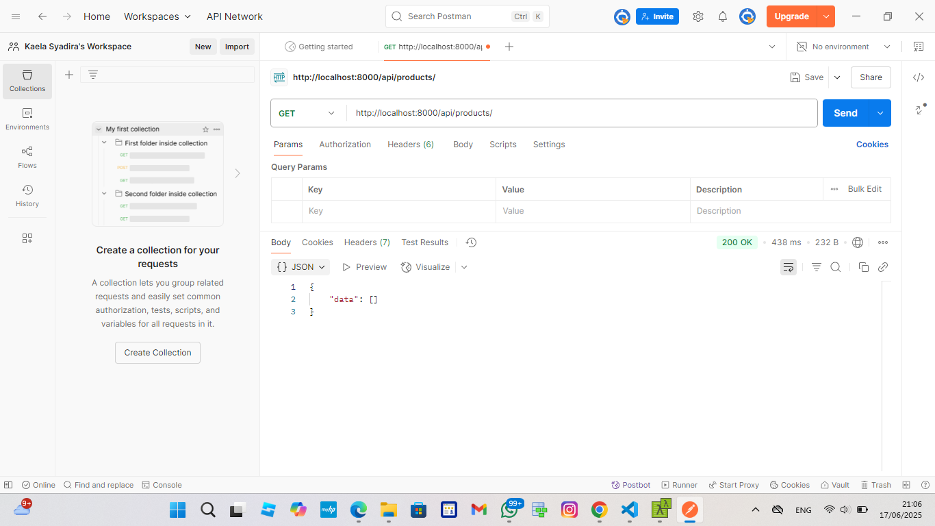Switch to the Authorization tab
Image resolution: width=935 pixels, height=526 pixels.
click(345, 145)
